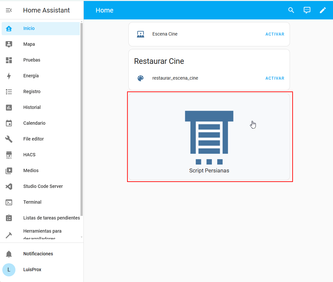Click the HACS store icon

point(9,155)
